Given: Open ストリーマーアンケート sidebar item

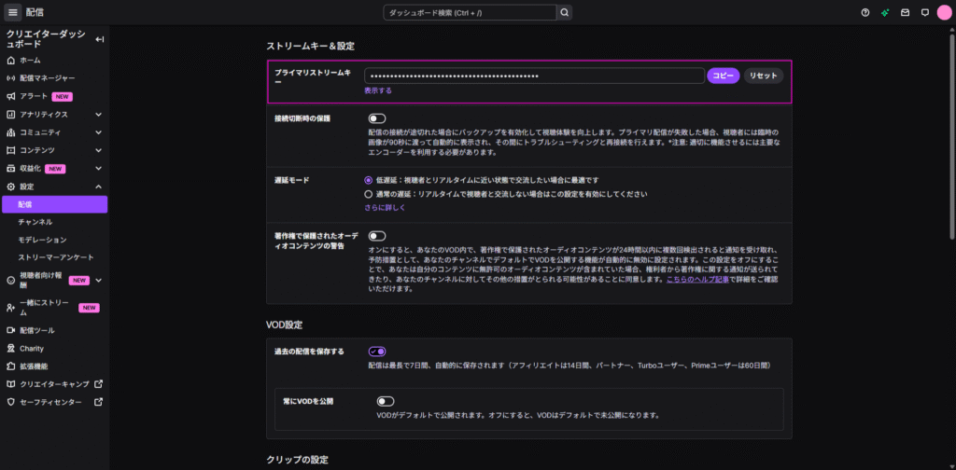Looking at the screenshot, I should pos(55,257).
